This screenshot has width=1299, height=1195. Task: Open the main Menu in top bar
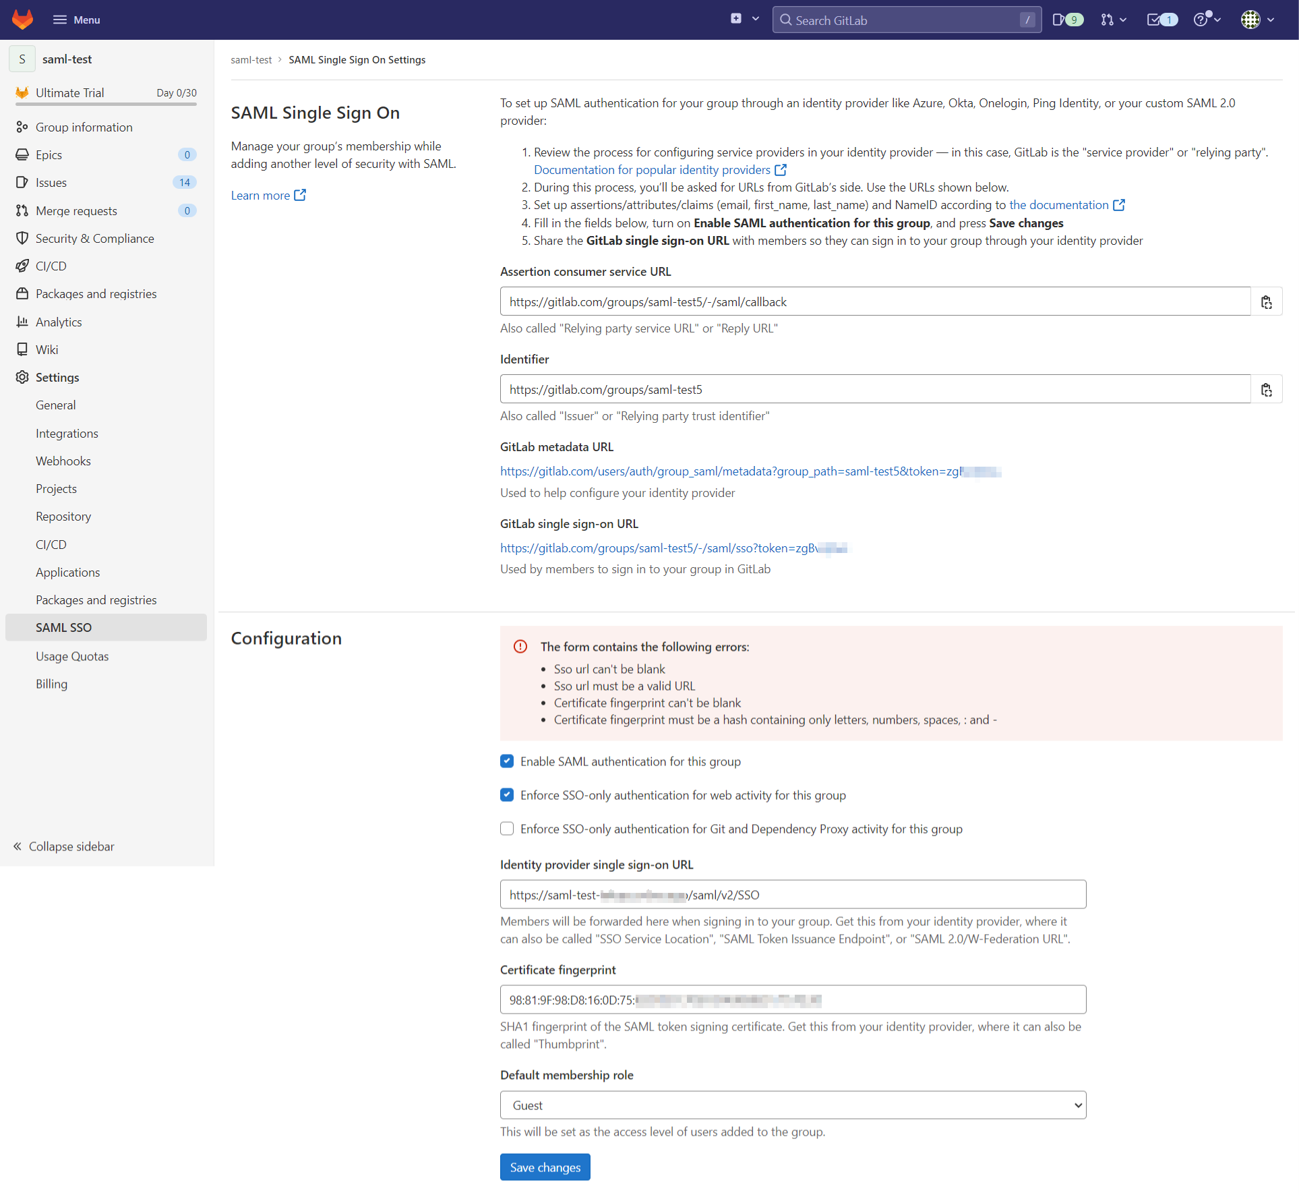coord(76,20)
